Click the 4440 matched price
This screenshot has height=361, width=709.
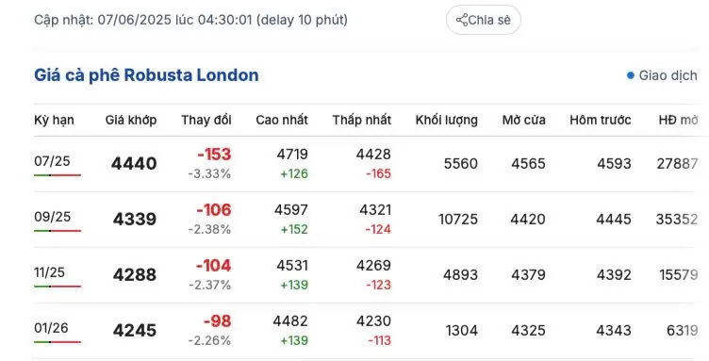134,164
